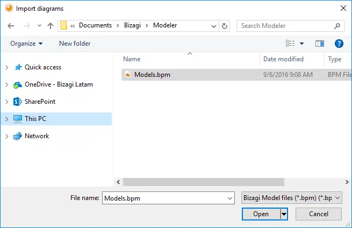The height and width of the screenshot is (228, 352).
Task: Click the Open button
Action: 261,214
